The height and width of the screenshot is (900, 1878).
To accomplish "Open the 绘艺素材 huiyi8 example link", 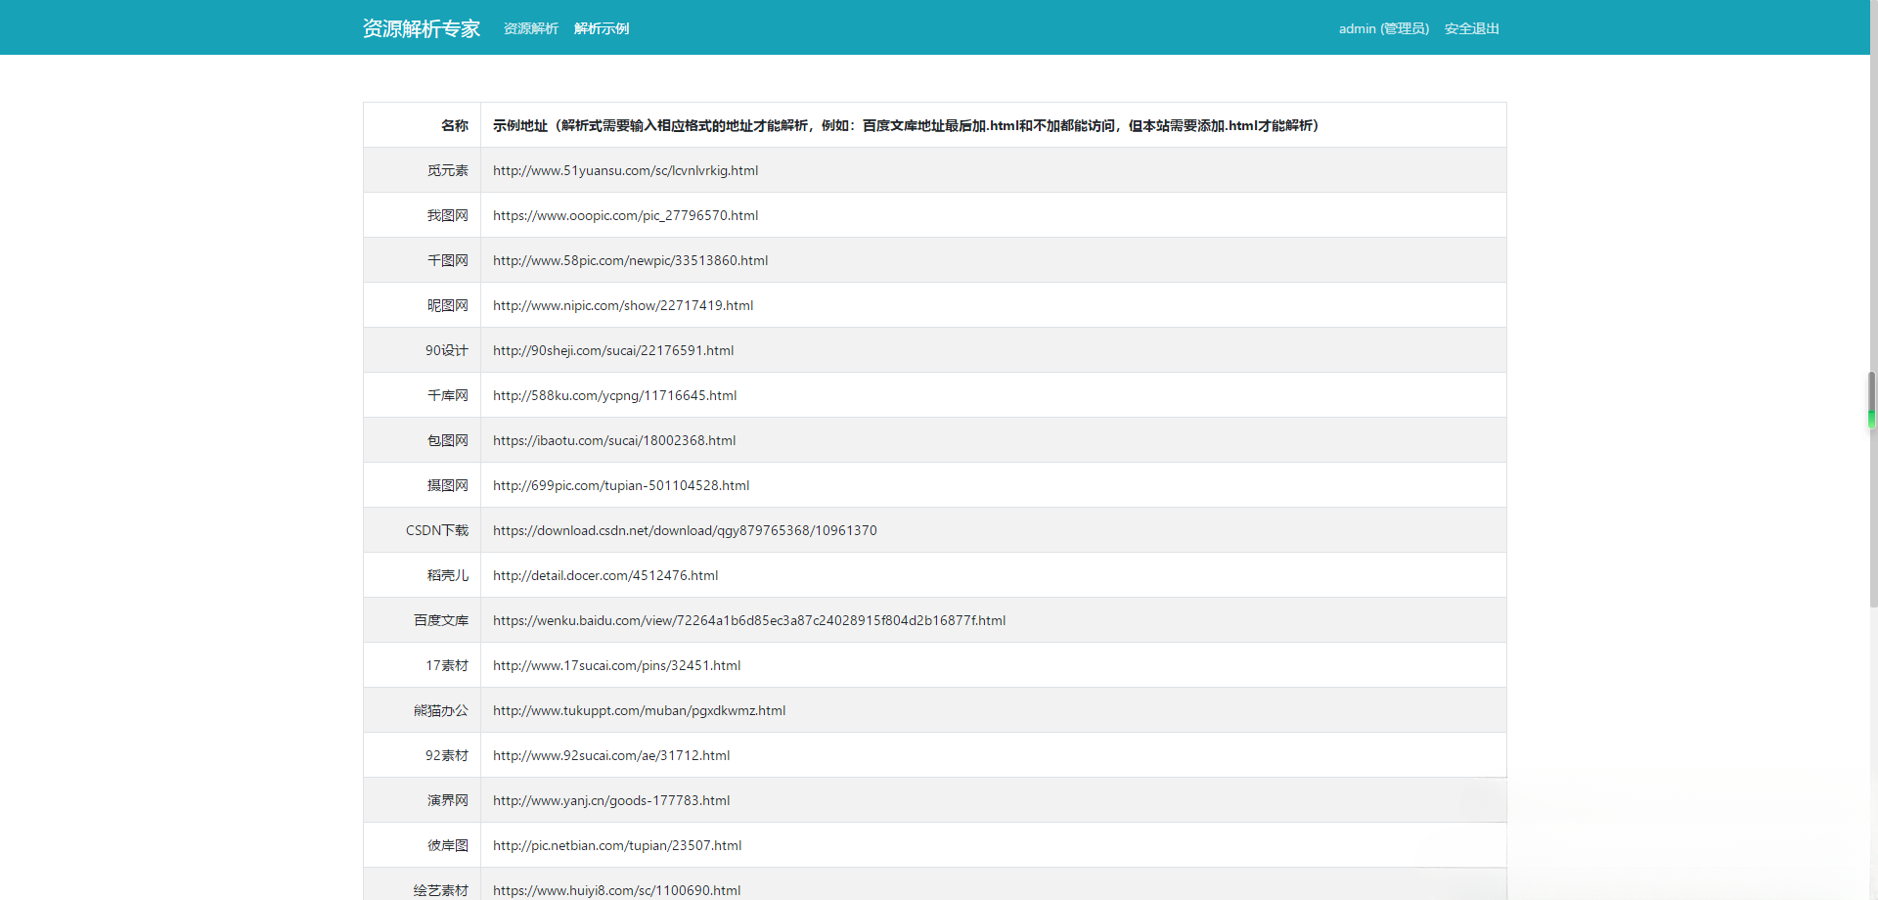I will pos(616,890).
